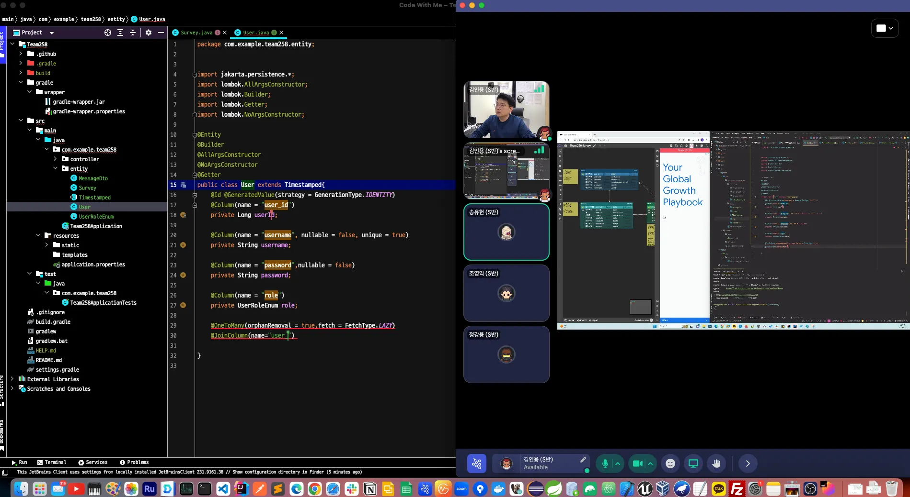This screenshot has width=910, height=497.
Task: Open the Run tool window tab
Action: (x=19, y=463)
